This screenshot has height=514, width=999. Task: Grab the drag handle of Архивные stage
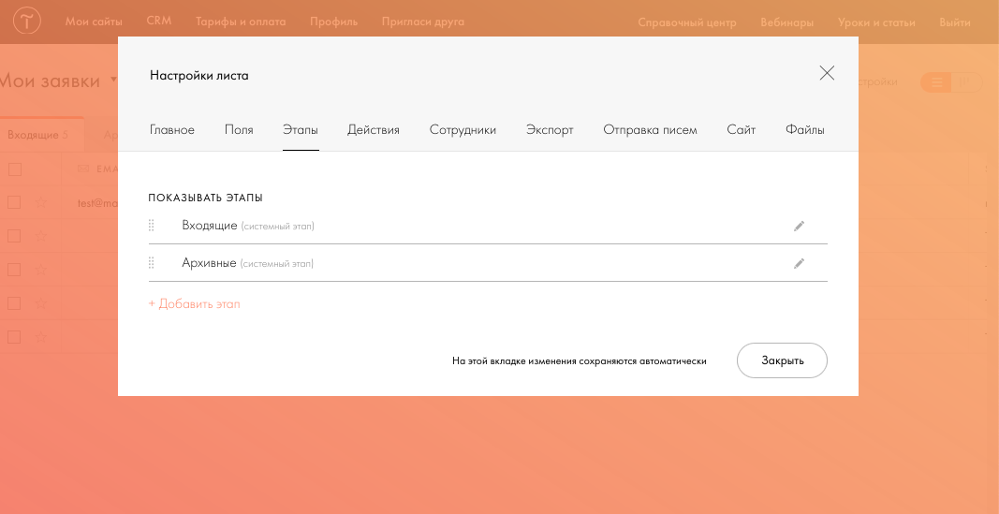[x=152, y=262]
